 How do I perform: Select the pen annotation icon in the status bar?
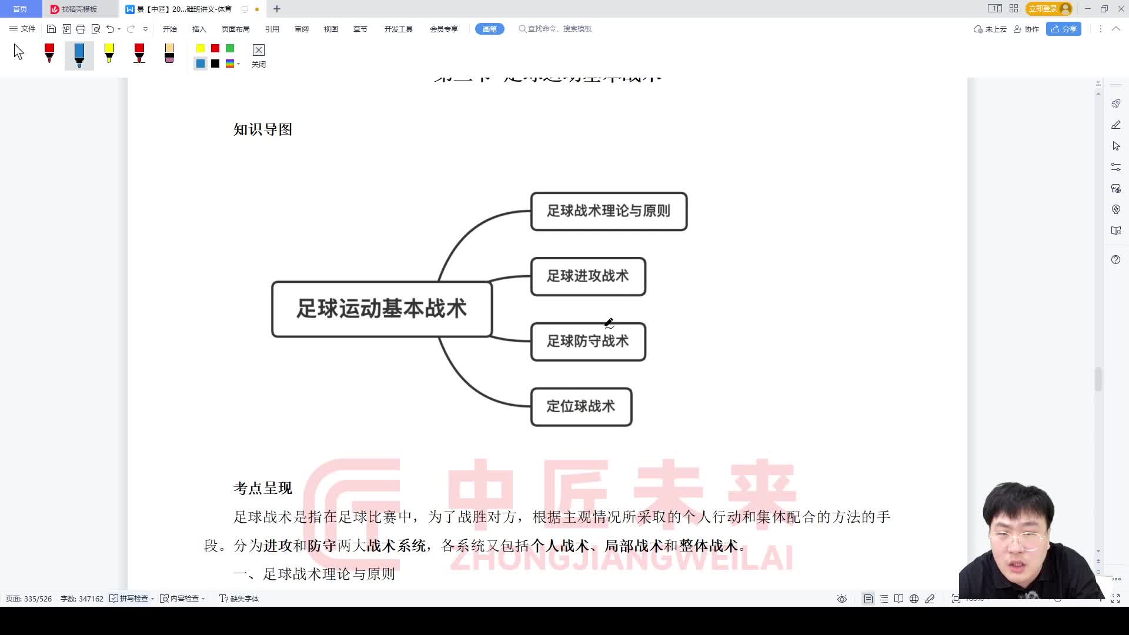pyautogui.click(x=930, y=598)
